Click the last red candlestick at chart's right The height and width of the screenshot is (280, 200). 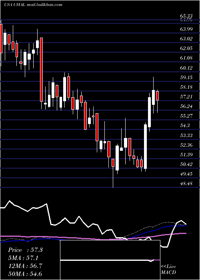[x=157, y=96]
